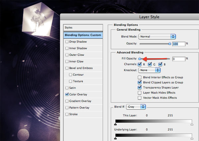The height and width of the screenshot is (141, 199).
Task: Enable the Gradient Overlay checkbox
Action: [67, 101]
